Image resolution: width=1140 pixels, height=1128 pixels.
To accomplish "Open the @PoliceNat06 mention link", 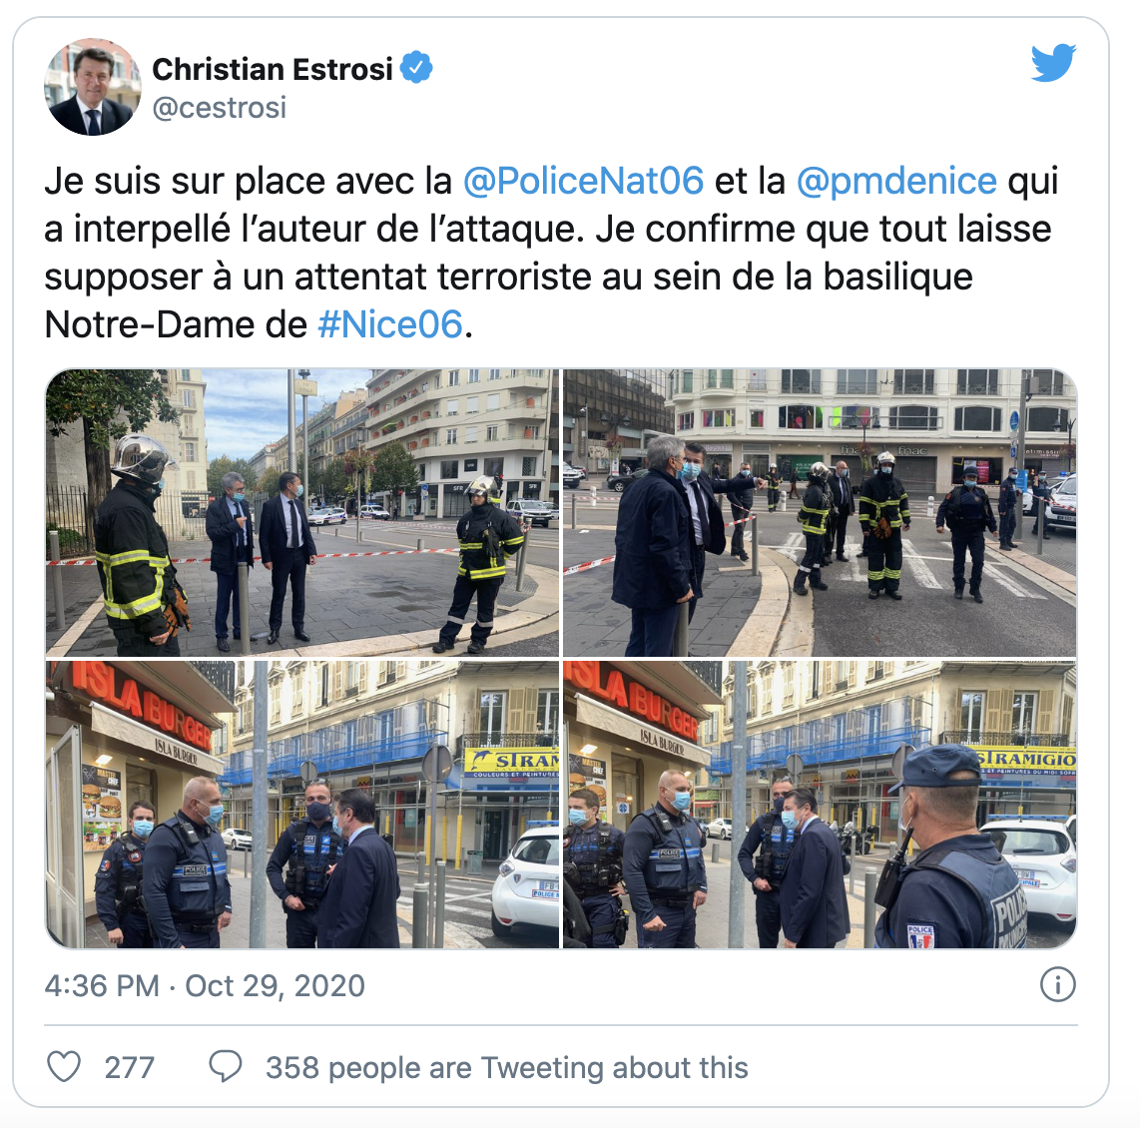I will point(583,181).
